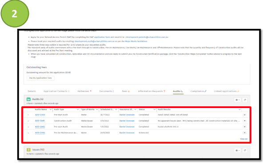Click the Outstanding Fees heading
Screen dimensions: 265x167
pos(36,67)
